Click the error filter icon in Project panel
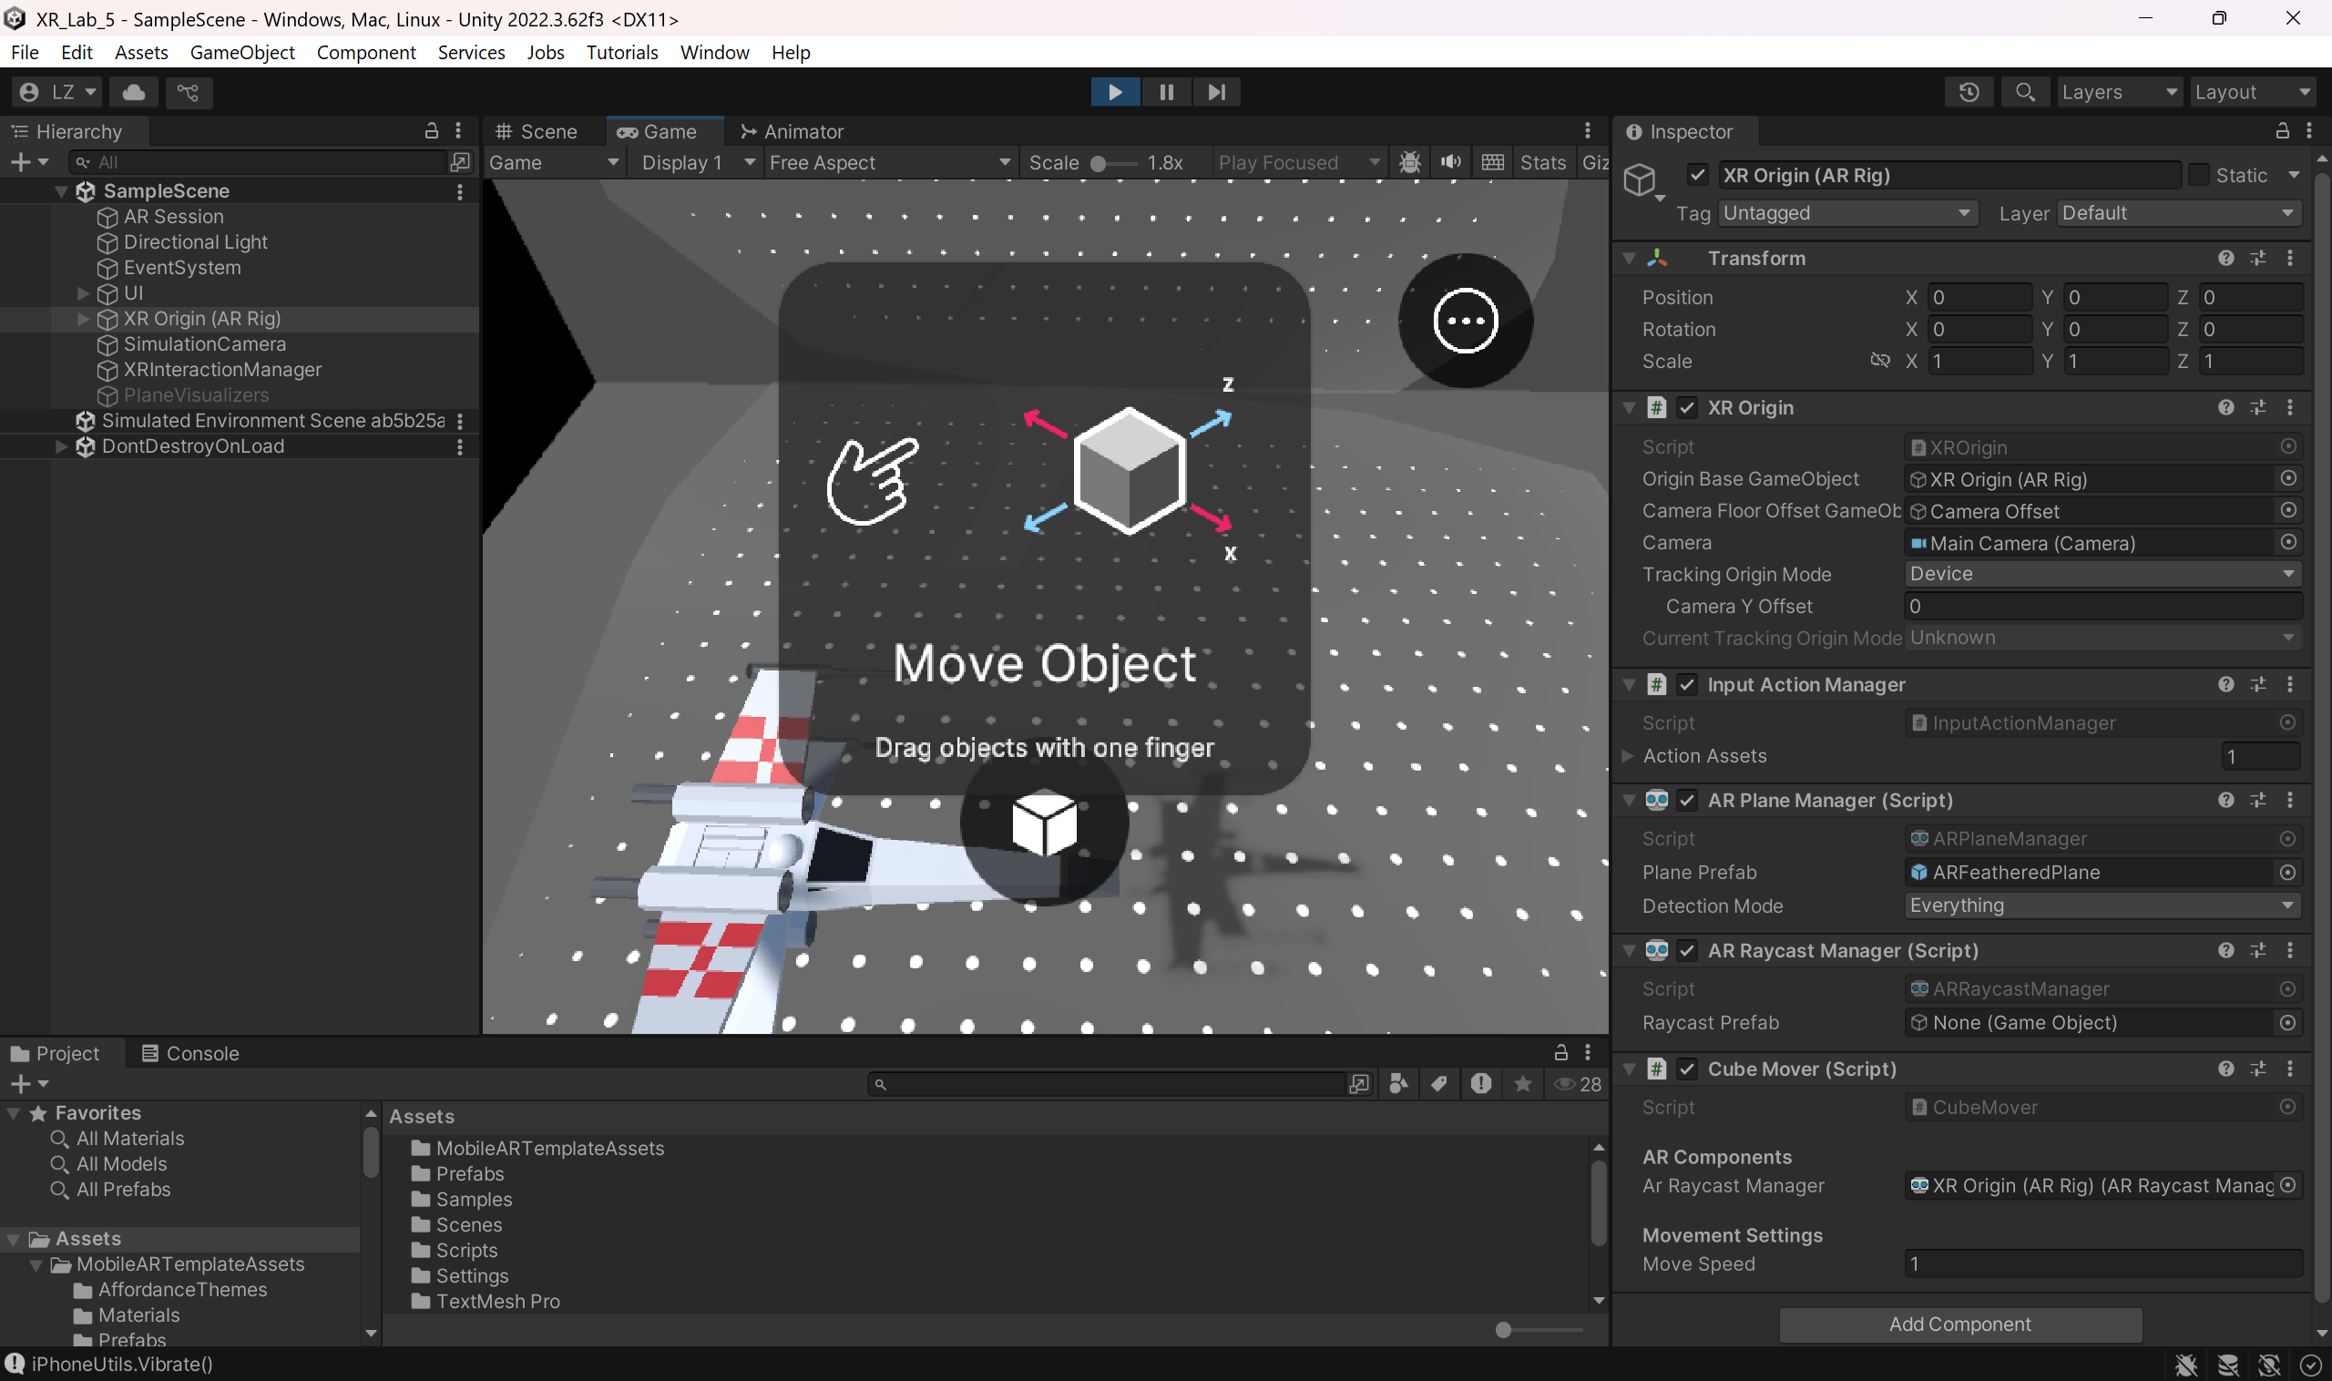Image resolution: width=2332 pixels, height=1381 pixels. pyautogui.click(x=1480, y=1084)
